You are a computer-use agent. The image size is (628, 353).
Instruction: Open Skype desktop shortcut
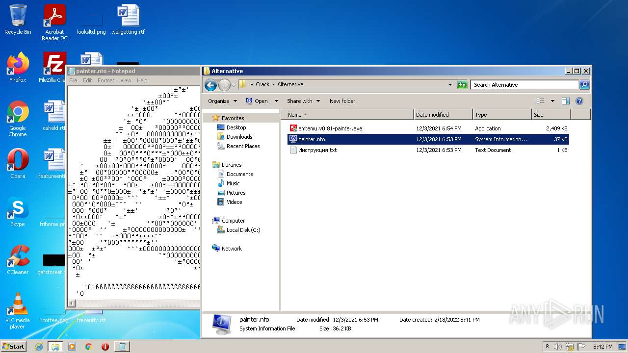click(x=18, y=212)
